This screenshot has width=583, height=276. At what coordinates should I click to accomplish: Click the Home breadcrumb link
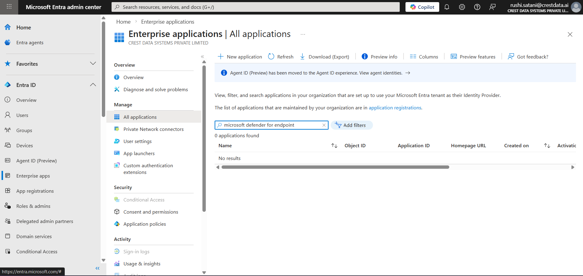coord(123,22)
